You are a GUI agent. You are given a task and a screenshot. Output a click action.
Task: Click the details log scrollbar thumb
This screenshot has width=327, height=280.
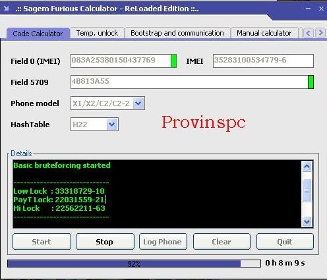[x=307, y=190]
